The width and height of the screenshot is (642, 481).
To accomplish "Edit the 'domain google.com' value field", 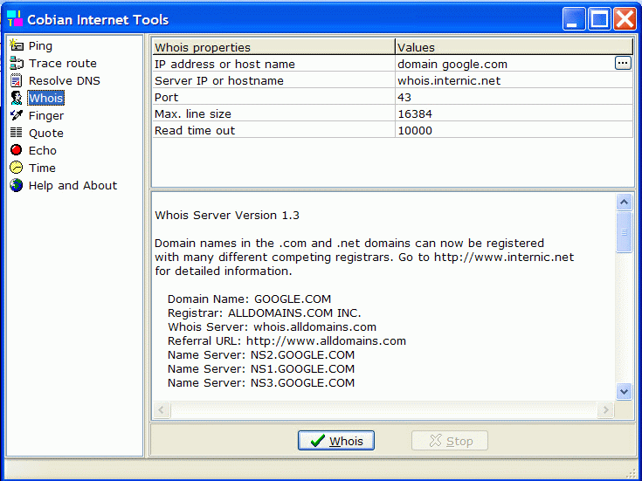I will [505, 64].
